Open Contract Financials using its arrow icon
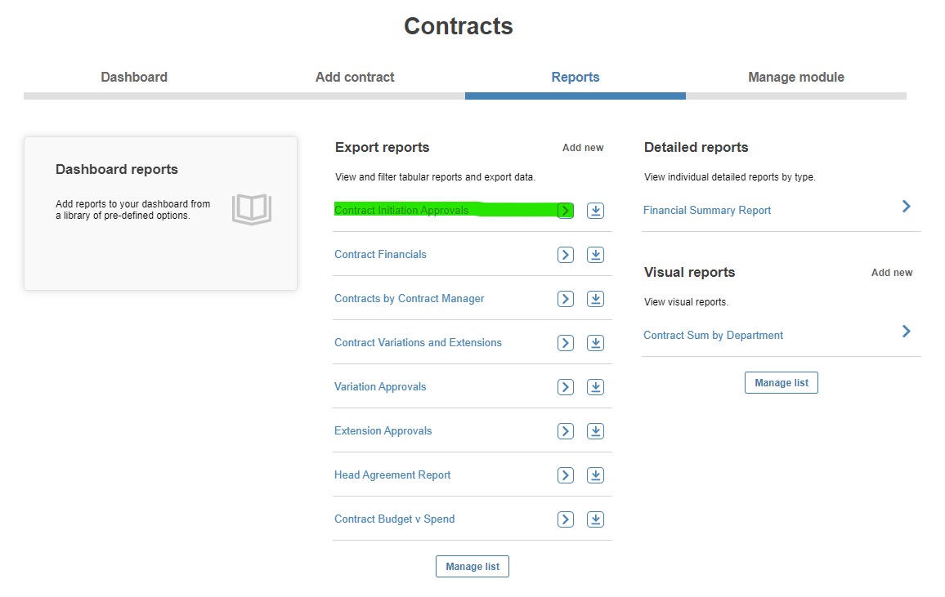945x597 pixels. 566,255
